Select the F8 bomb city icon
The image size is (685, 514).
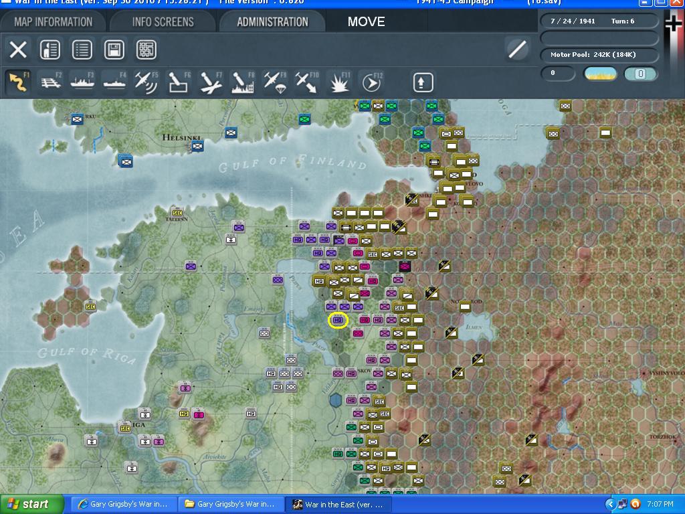tap(242, 82)
